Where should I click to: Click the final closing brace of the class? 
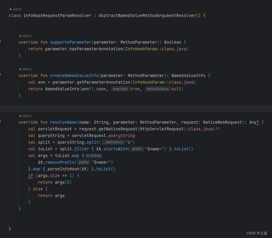point(10,229)
